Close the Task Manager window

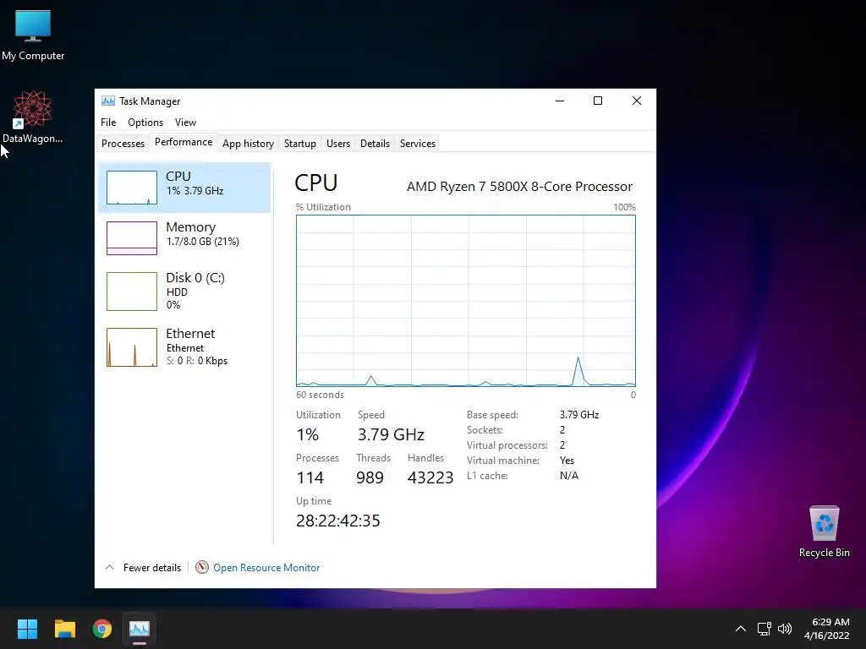636,101
